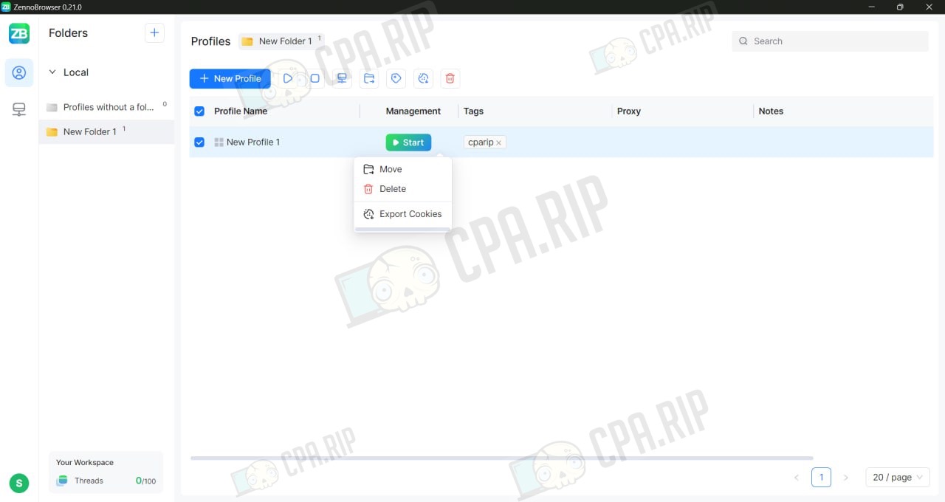Open the Profiles section from the user icon

tap(19, 72)
